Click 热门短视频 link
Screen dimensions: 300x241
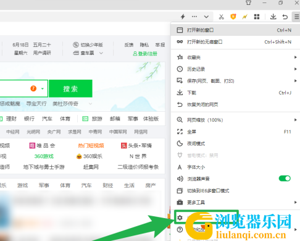pos(91,146)
